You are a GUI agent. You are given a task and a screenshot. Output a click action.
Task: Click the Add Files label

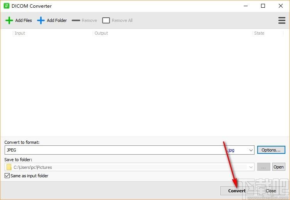tap(24, 20)
